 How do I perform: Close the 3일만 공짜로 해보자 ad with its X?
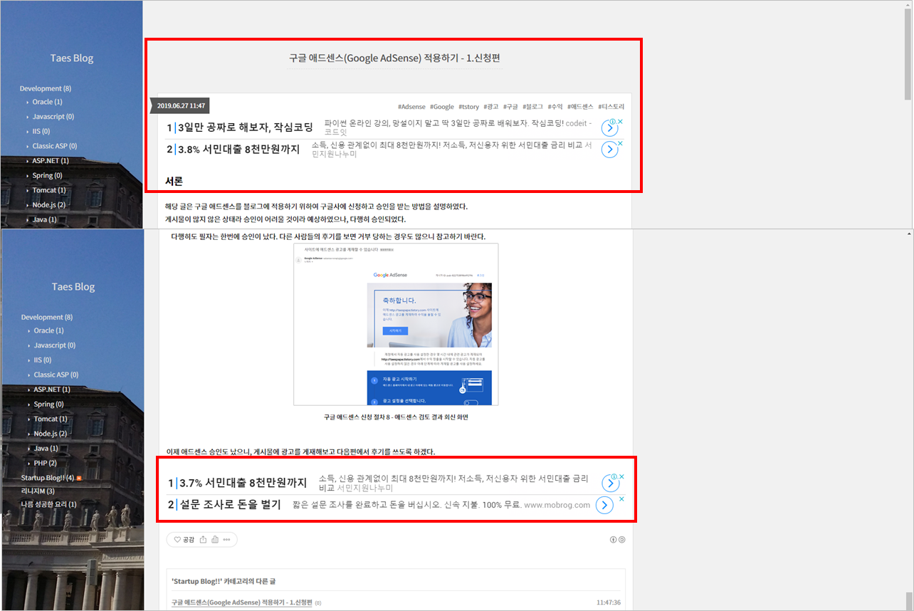pyautogui.click(x=621, y=121)
